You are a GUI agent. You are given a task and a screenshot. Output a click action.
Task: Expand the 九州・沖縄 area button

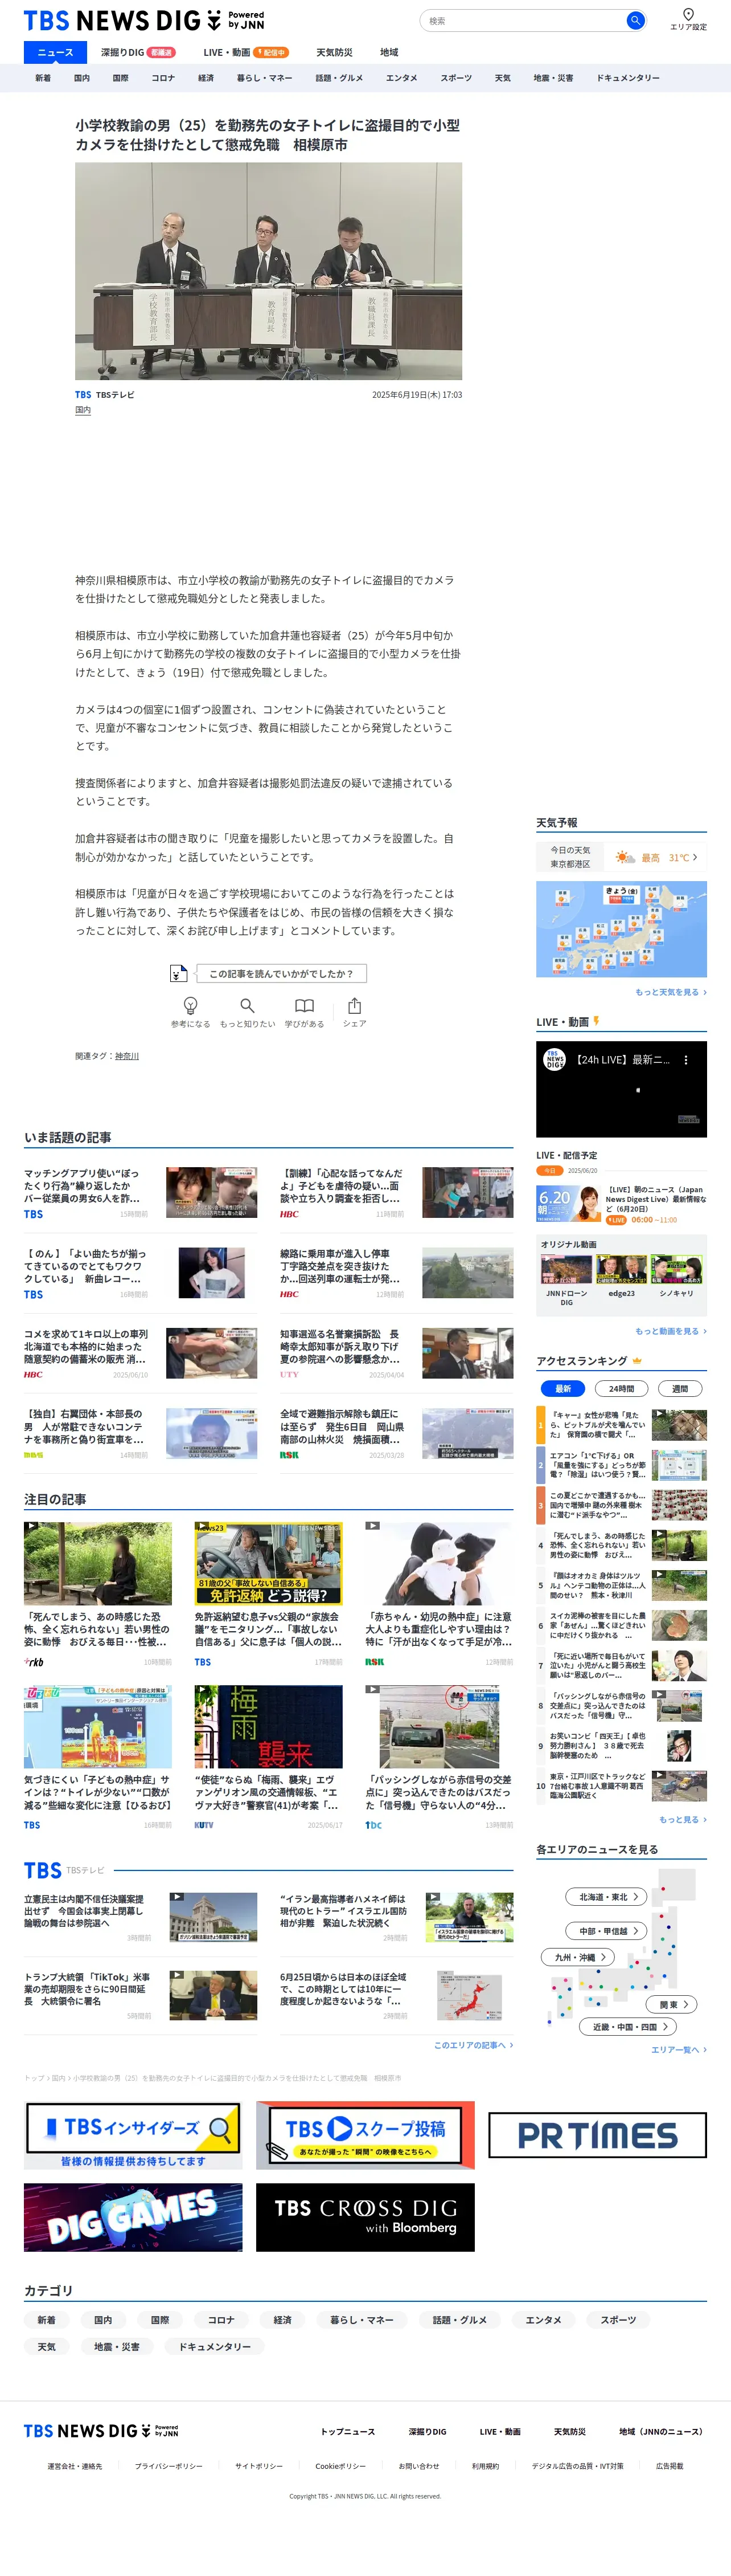579,1957
